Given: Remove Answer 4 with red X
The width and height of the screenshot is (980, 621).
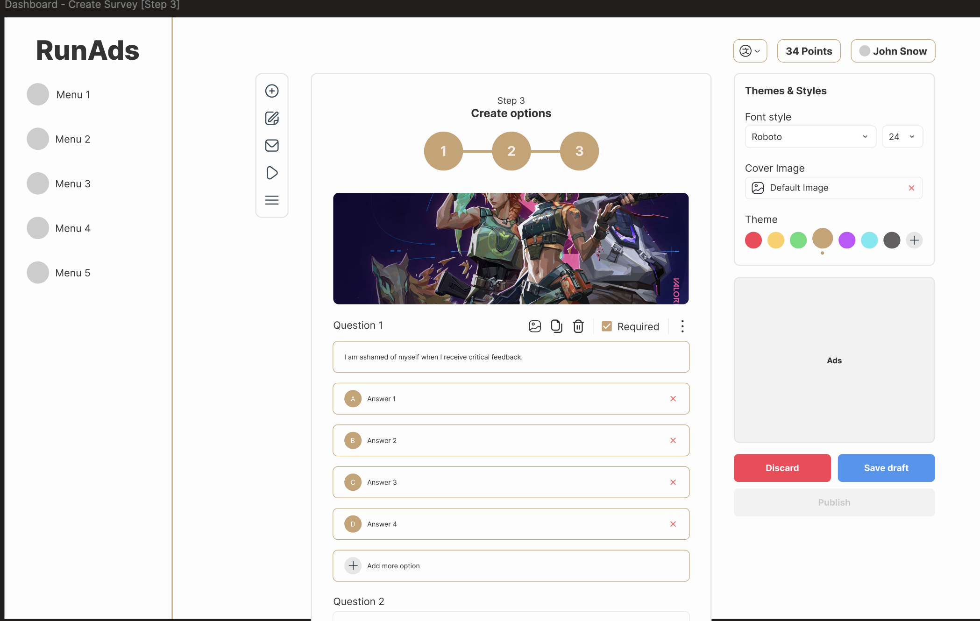Looking at the screenshot, I should pos(673,524).
